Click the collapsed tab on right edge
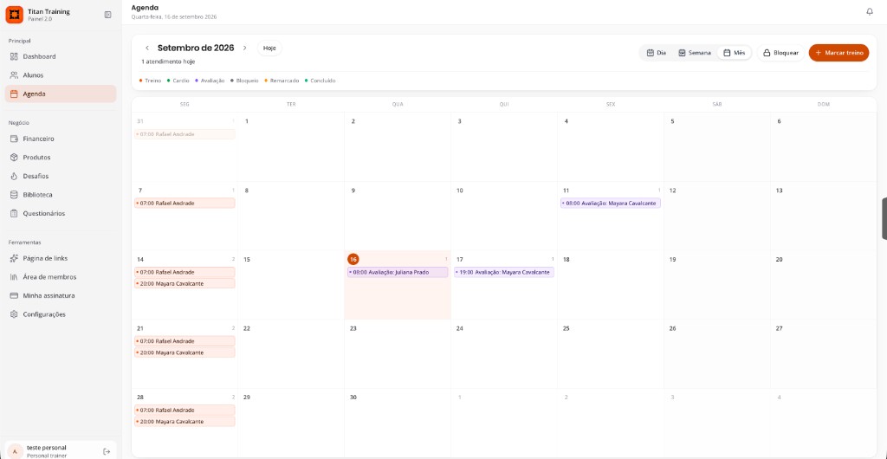 click(884, 219)
